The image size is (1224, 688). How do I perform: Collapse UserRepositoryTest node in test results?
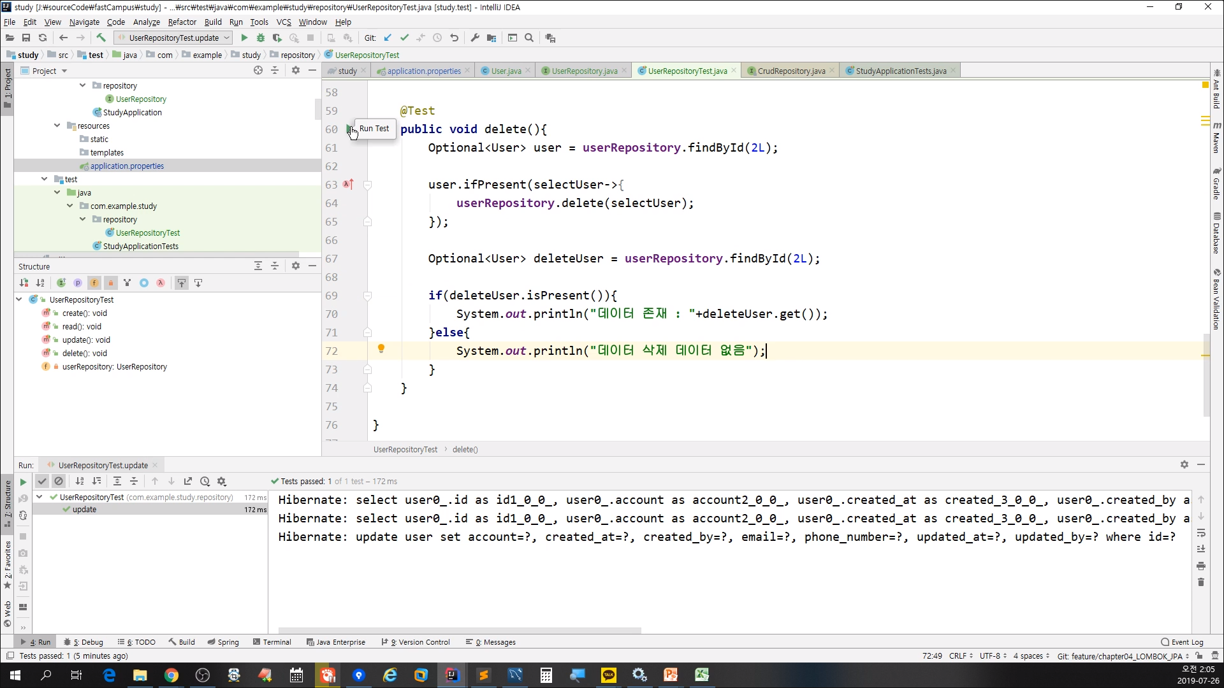pyautogui.click(x=40, y=497)
